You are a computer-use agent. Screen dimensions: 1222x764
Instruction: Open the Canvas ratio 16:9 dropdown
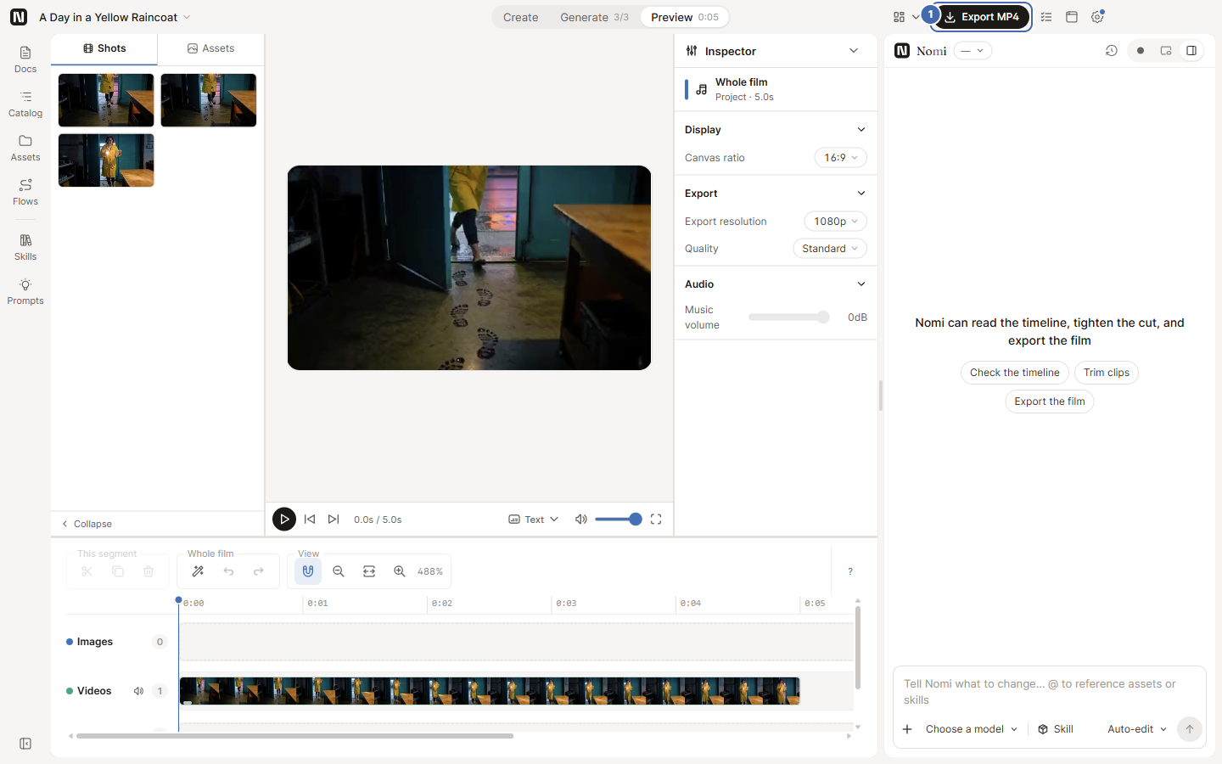(x=841, y=158)
